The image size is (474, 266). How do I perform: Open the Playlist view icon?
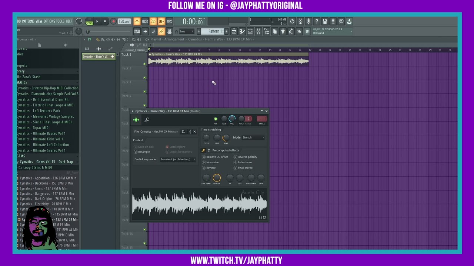click(234, 31)
